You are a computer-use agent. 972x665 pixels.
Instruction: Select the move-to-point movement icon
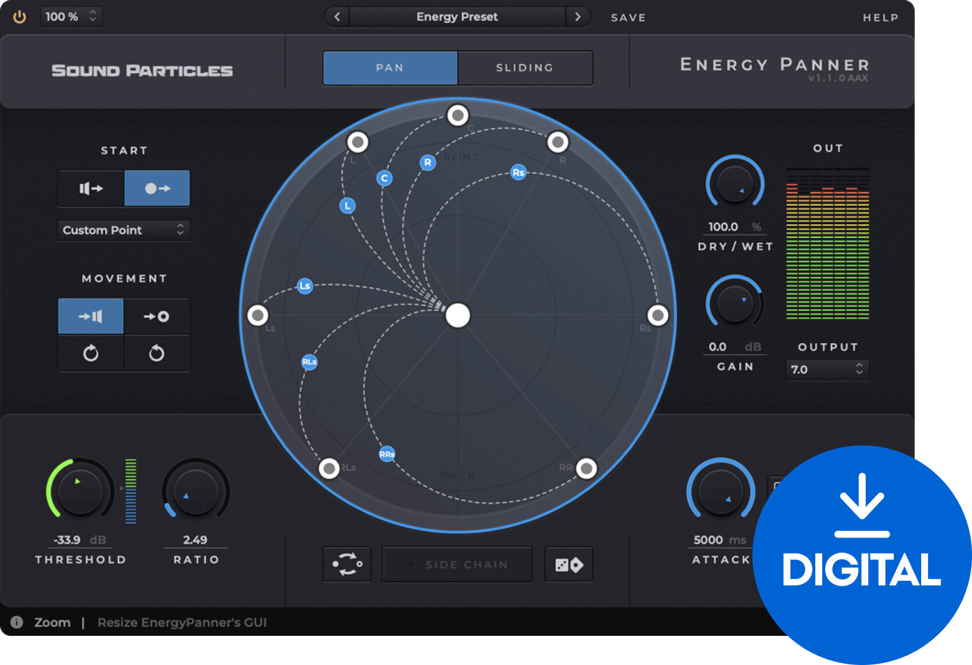157,316
